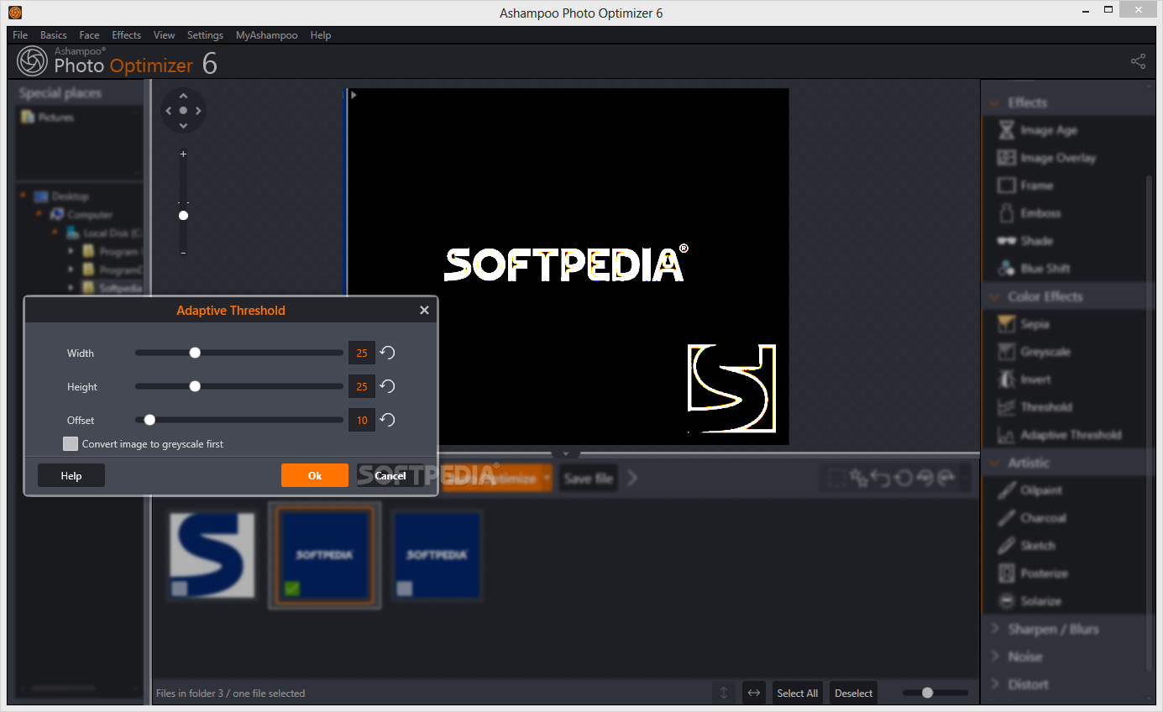Click the horizontal flip arrows icon
The width and height of the screenshot is (1163, 712).
point(754,693)
